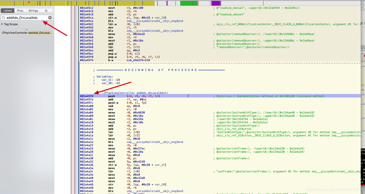Select the str.w instruction at 002a49ca
Image resolution: width=365 pixels, height=194 pixels.
[x=137, y=18]
